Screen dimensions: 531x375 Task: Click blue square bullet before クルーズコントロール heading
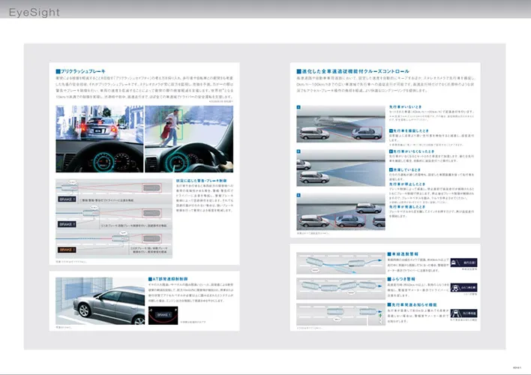[299, 71]
